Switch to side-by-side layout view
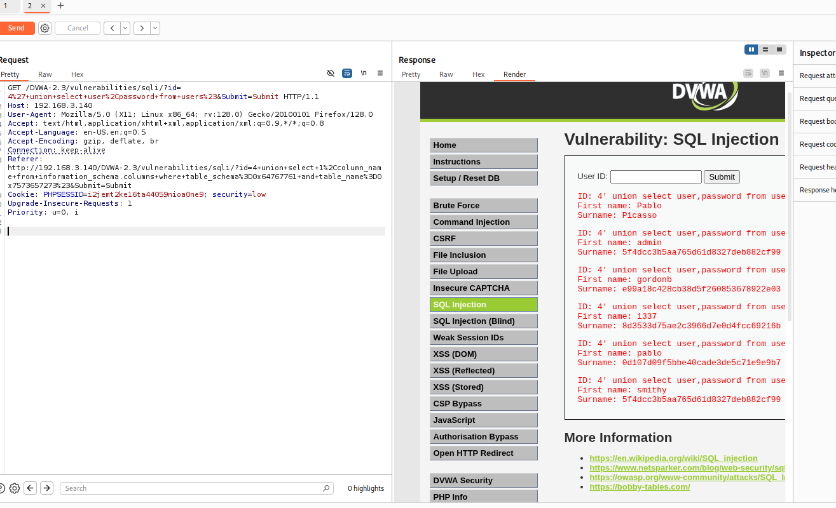The image size is (836, 508). pos(751,50)
